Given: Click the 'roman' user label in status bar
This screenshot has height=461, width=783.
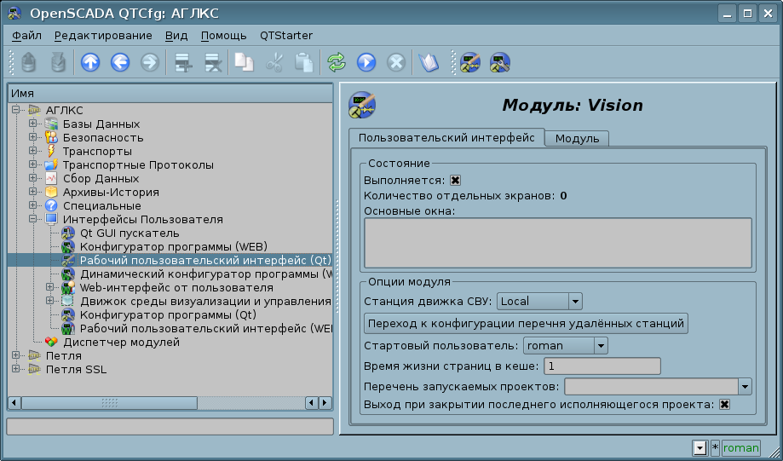Looking at the screenshot, I should point(740,447).
